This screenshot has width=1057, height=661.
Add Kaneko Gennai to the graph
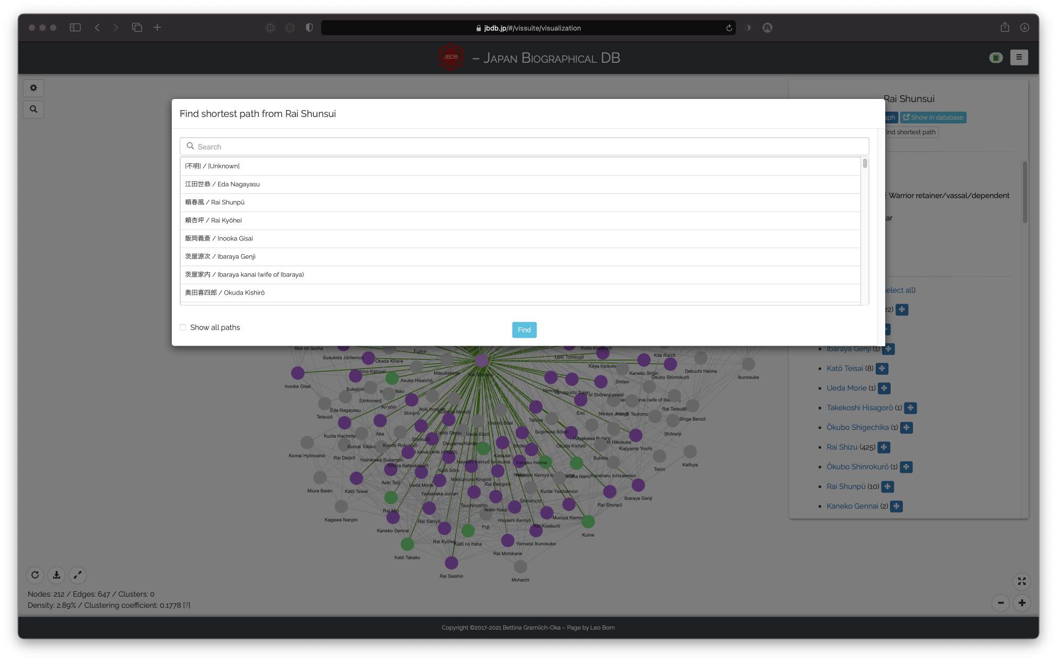coord(896,506)
